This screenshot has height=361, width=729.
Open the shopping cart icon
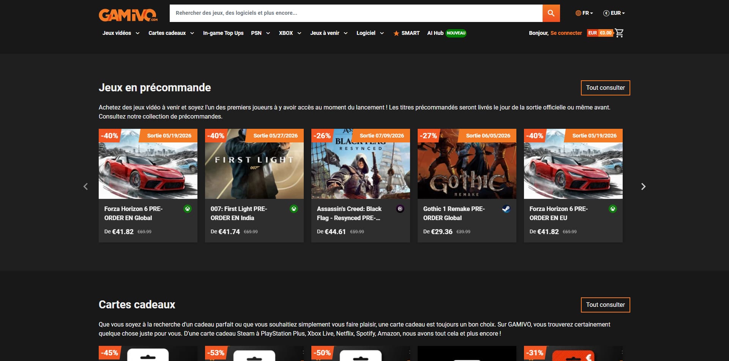619,33
